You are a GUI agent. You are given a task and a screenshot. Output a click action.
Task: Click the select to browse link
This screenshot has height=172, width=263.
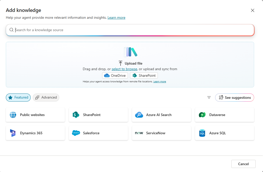pyautogui.click(x=124, y=69)
